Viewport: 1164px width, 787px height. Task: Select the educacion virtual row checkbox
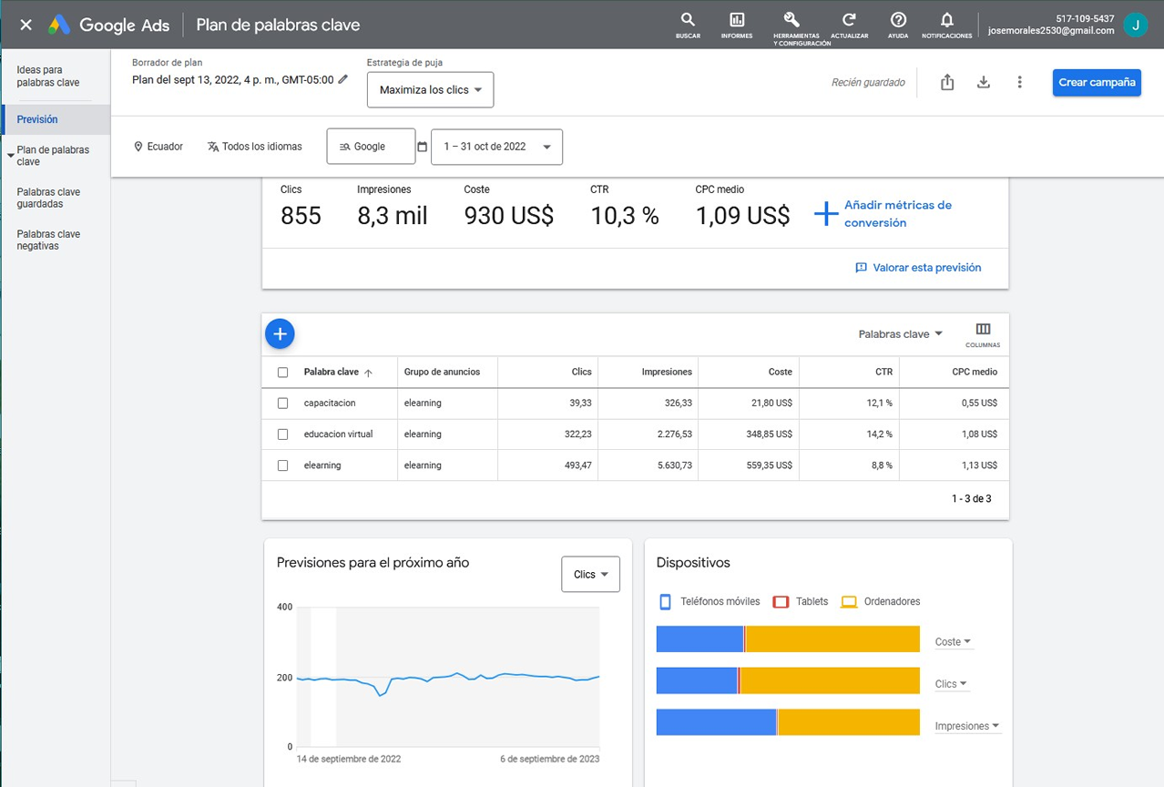point(282,434)
